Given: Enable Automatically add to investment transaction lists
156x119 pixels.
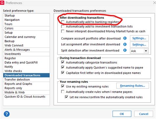Looking at the screenshot, I should tap(63, 27).
